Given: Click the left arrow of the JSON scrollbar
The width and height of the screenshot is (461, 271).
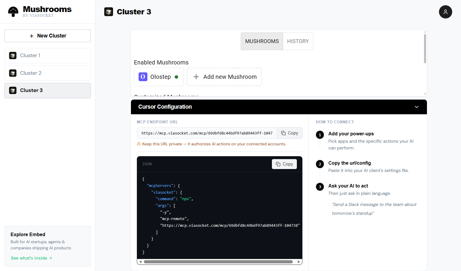Looking at the screenshot, I should pyautogui.click(x=141, y=262).
